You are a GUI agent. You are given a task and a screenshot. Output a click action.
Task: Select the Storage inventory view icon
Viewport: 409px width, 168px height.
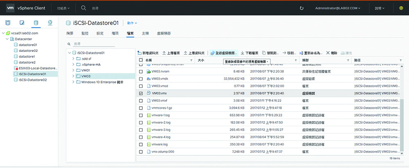[36, 23]
